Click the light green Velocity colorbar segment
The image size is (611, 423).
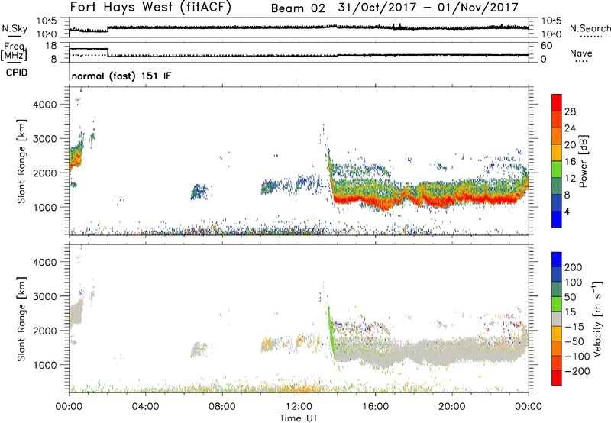coord(557,304)
